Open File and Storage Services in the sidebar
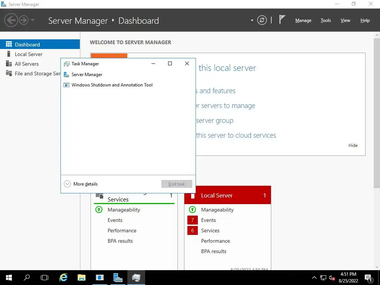Screen dimensions: 380x285 pyautogui.click(x=30, y=73)
